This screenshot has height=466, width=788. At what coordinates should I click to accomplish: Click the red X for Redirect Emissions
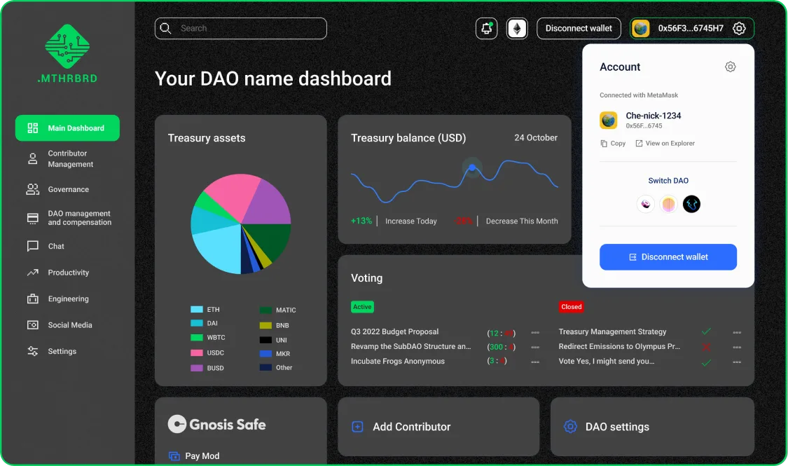[706, 347]
